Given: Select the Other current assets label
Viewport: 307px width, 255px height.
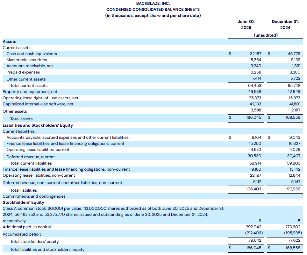Looking at the screenshot, I should point(26,79).
